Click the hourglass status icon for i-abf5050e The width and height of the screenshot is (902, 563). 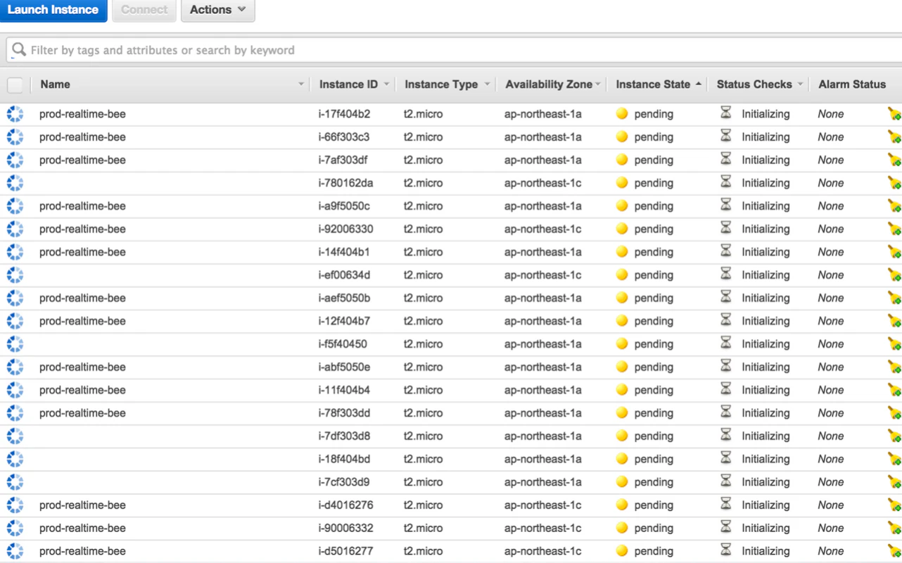tap(726, 365)
